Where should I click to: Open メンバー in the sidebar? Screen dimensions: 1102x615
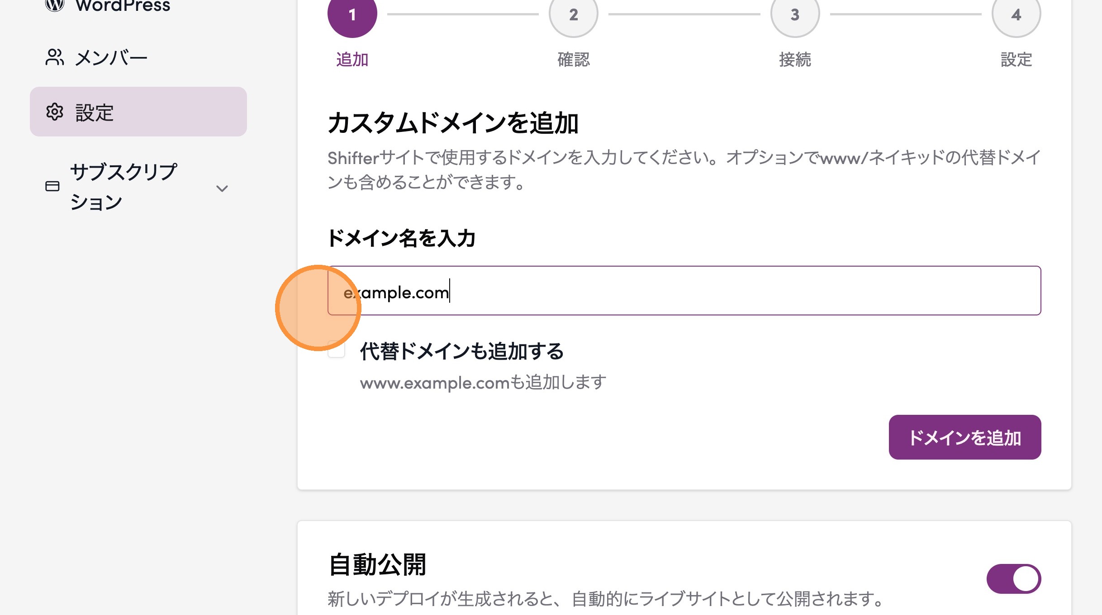click(111, 58)
